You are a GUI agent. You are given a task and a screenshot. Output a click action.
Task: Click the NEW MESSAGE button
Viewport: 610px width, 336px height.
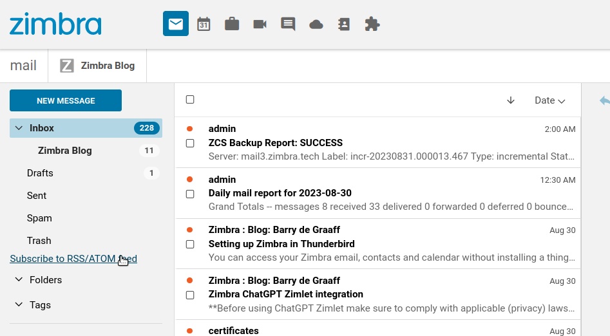coord(66,100)
